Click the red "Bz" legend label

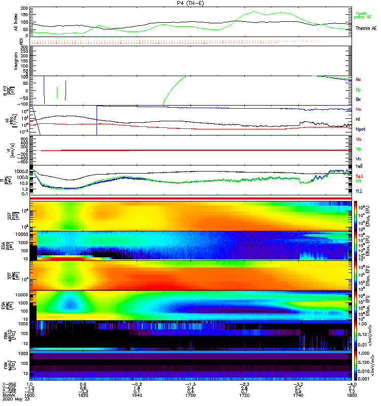tap(358, 79)
